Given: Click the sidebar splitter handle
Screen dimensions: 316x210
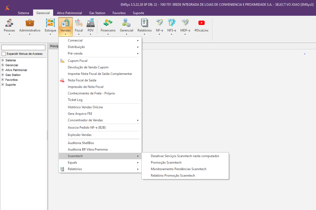Looking at the screenshot, I should (47, 135).
